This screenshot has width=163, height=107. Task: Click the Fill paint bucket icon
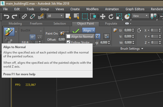tap(9, 40)
